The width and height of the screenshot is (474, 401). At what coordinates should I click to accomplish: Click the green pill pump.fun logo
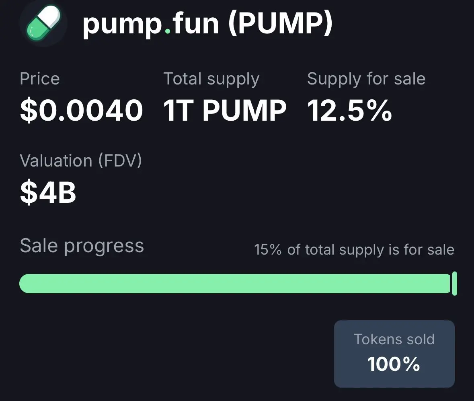pyautogui.click(x=43, y=23)
